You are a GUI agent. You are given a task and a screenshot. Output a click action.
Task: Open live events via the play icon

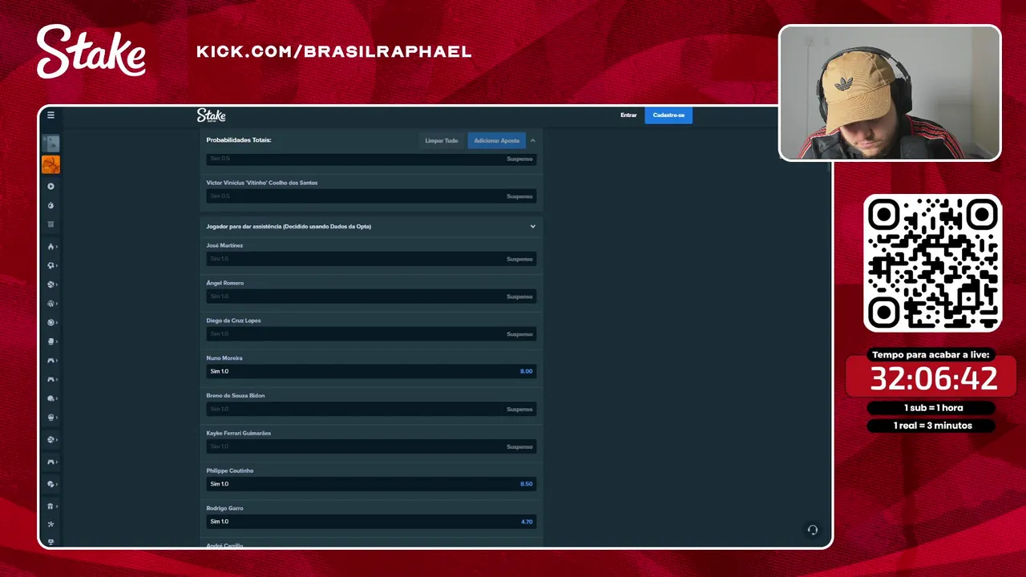coord(50,187)
